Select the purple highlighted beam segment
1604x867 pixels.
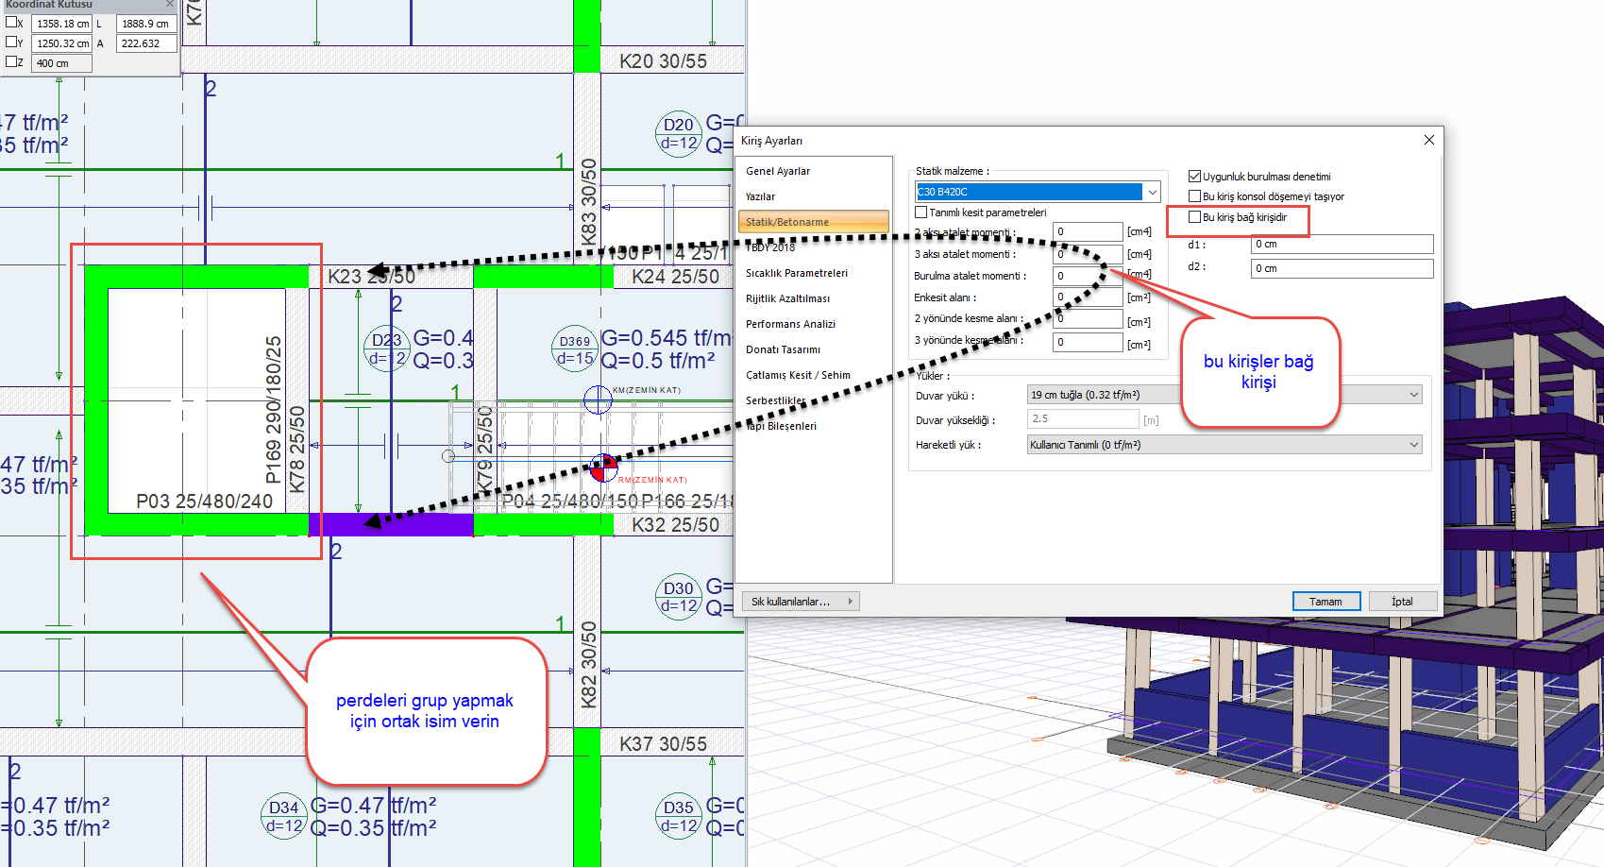click(x=391, y=524)
